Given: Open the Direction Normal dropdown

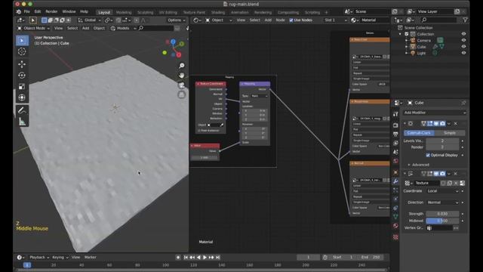Looking at the screenshot, I should (x=443, y=202).
